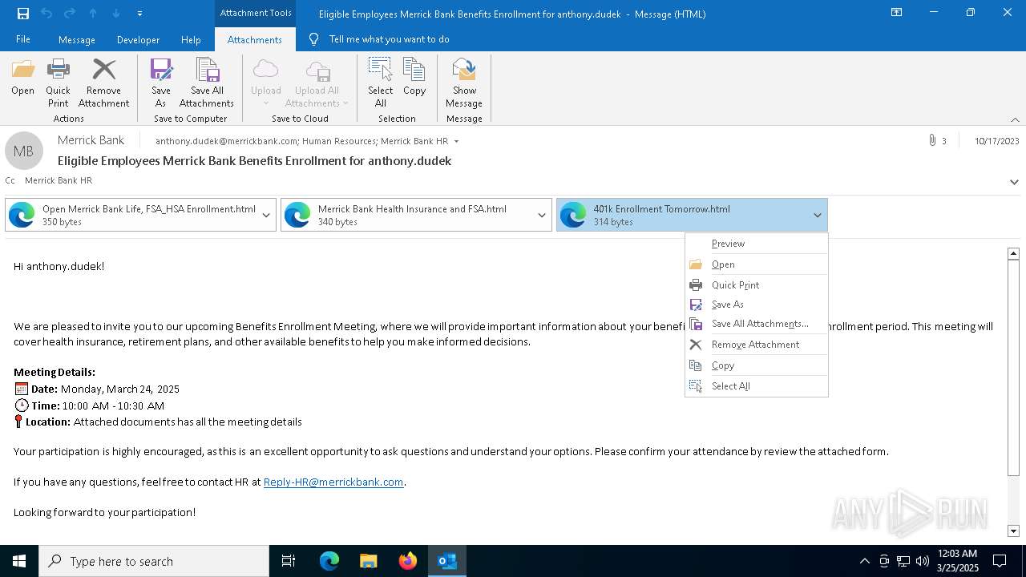Launch Firefox from the taskbar

point(408,561)
